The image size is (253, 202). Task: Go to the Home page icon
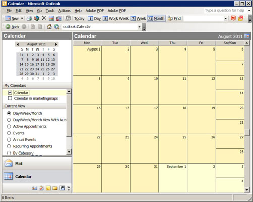click(49, 27)
